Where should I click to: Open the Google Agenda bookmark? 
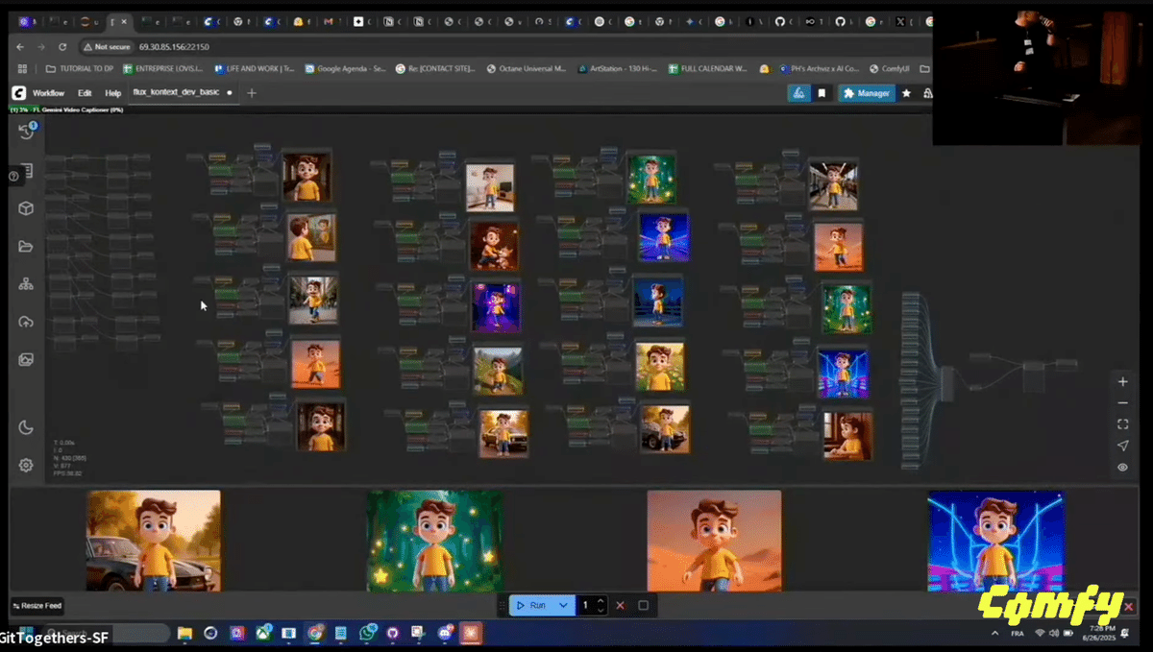pyautogui.click(x=346, y=69)
